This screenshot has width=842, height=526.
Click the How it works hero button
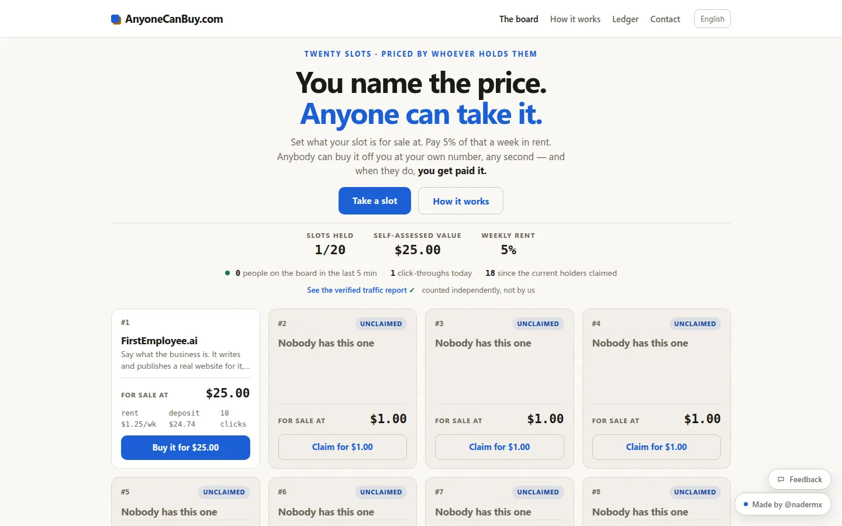461,201
